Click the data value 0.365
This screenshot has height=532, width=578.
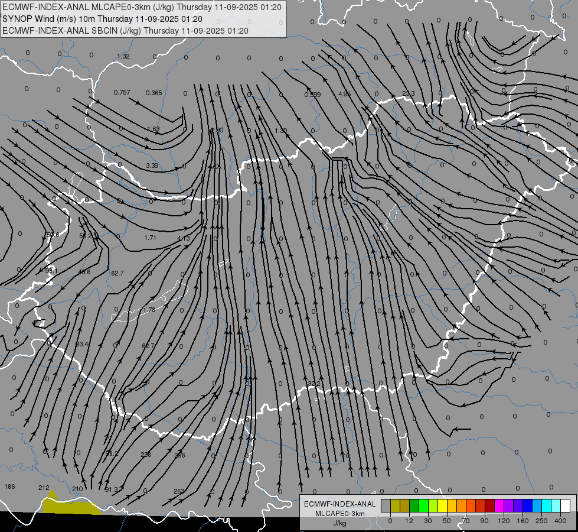coord(154,93)
